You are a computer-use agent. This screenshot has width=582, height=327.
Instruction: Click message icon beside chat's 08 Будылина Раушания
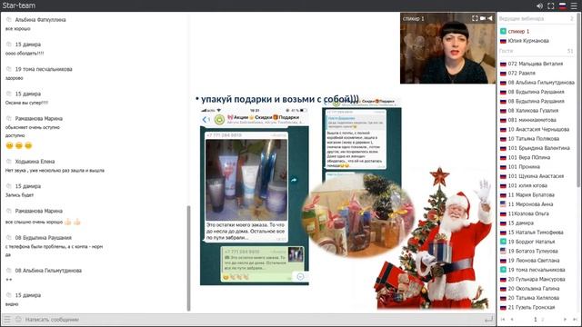9,238
